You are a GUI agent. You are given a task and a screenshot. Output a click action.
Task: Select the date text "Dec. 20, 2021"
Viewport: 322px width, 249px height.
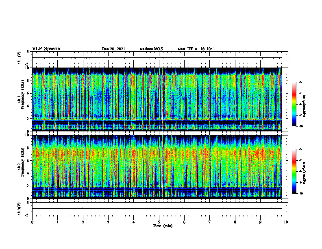tap(113, 49)
